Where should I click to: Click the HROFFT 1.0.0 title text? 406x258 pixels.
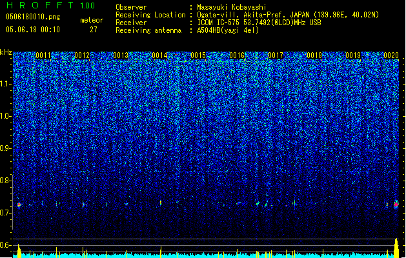[x=50, y=5]
